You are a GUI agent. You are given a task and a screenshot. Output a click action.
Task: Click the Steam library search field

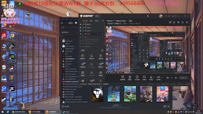[x=70, y=36]
